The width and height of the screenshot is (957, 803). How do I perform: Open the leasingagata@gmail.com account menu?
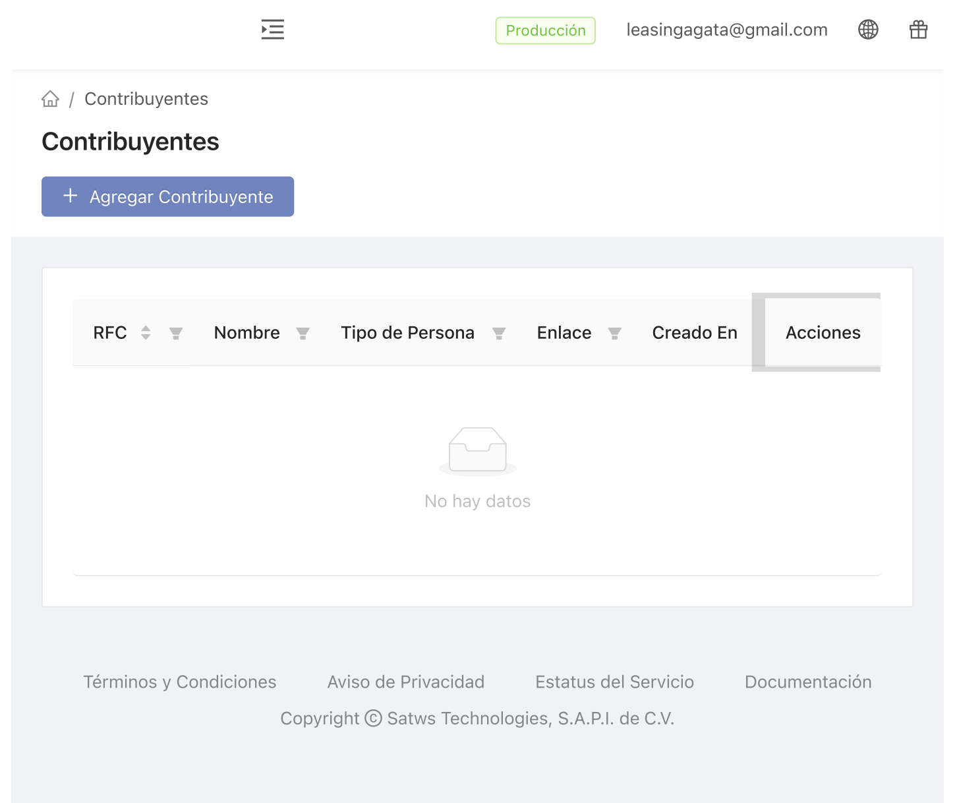pos(726,30)
